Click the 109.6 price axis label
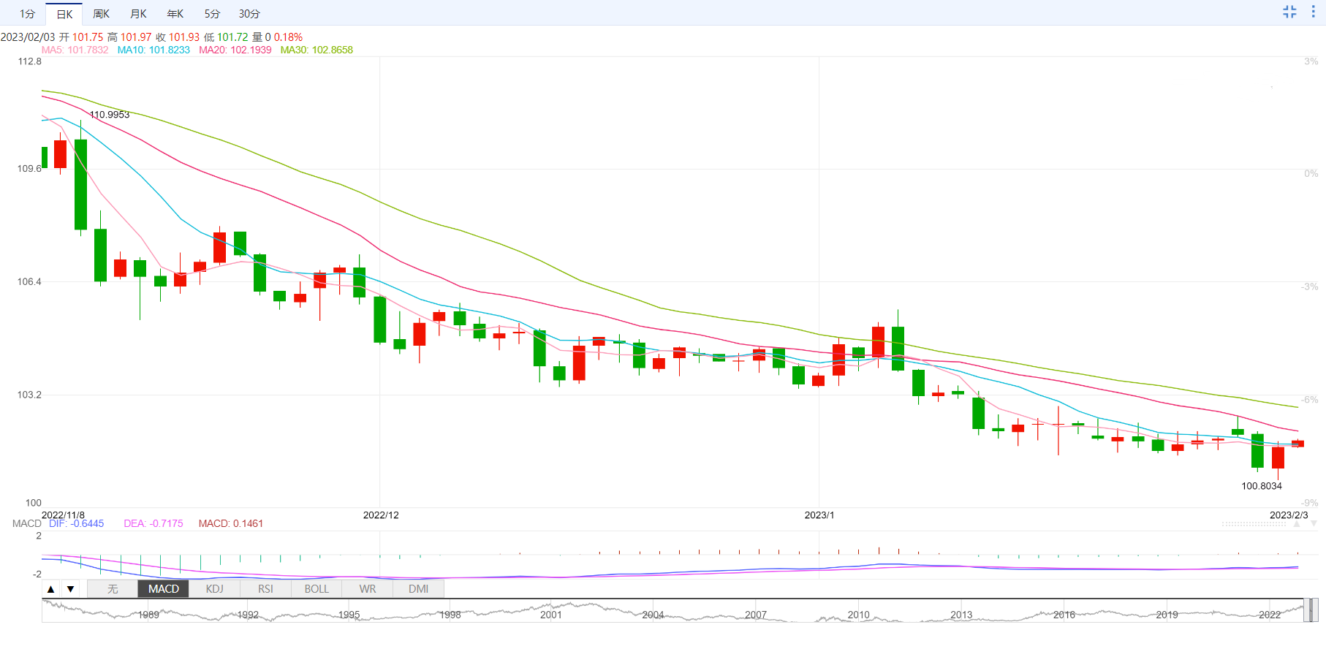Image resolution: width=1326 pixels, height=649 pixels. 29,169
